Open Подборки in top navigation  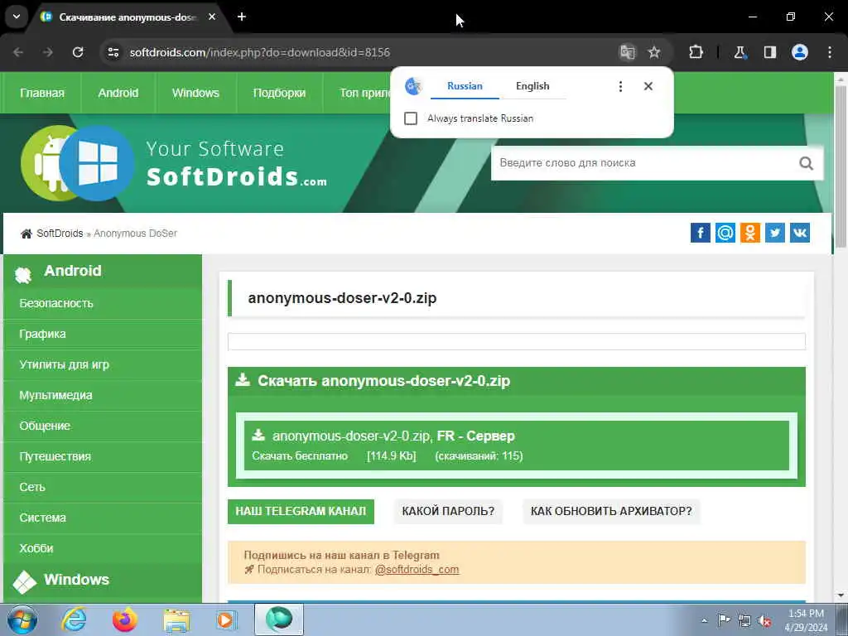tap(280, 93)
